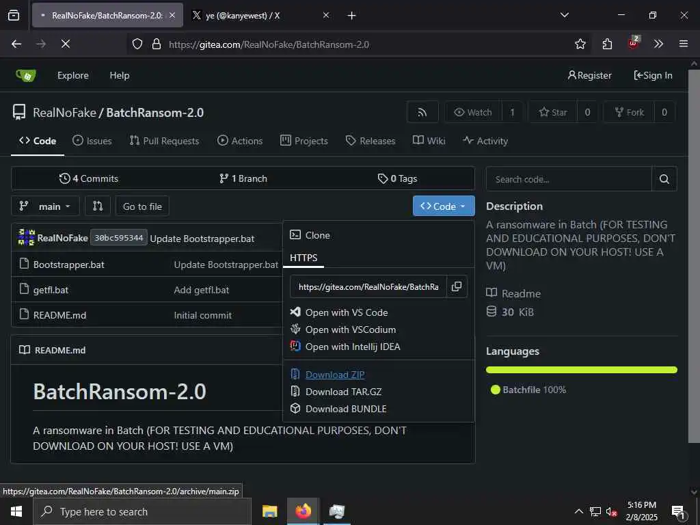Open the Activity tab

pyautogui.click(x=485, y=141)
